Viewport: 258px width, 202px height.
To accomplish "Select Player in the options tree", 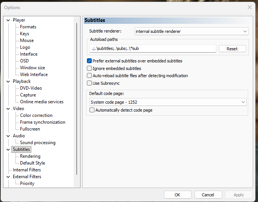I will (19, 20).
